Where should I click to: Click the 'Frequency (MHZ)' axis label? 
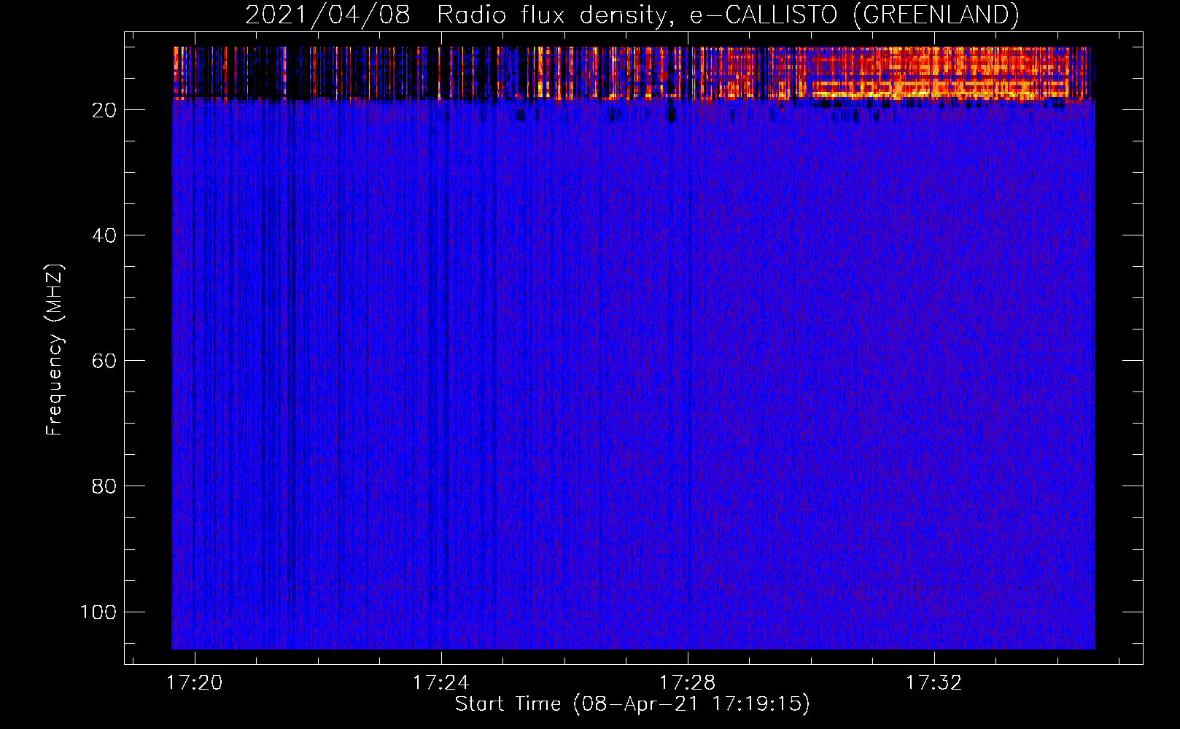click(x=55, y=350)
